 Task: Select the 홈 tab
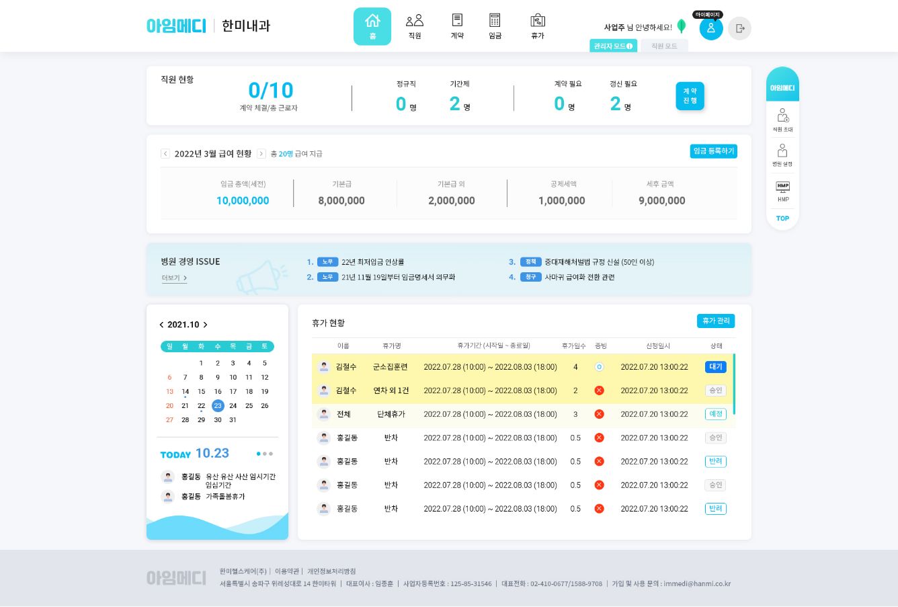click(372, 26)
